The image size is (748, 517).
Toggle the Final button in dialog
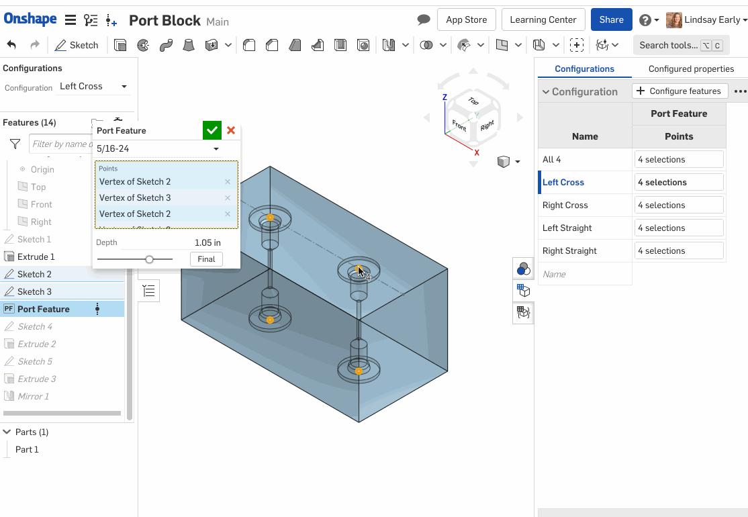tap(206, 259)
